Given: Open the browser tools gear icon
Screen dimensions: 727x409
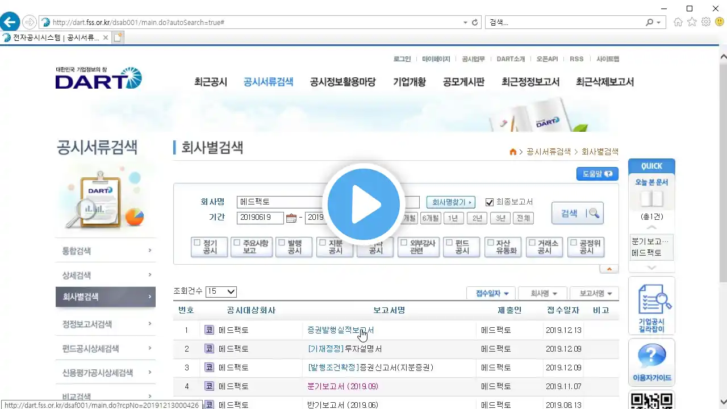Looking at the screenshot, I should click(706, 22).
